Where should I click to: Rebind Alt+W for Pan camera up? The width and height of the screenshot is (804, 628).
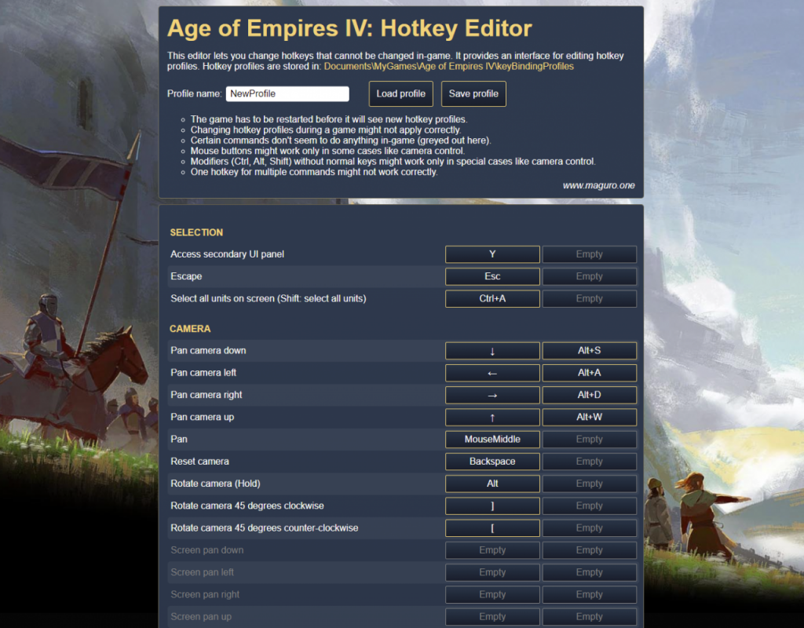coord(590,417)
